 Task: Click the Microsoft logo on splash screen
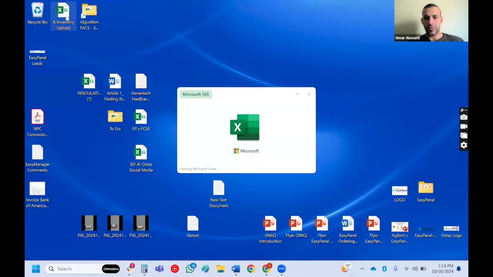246,151
